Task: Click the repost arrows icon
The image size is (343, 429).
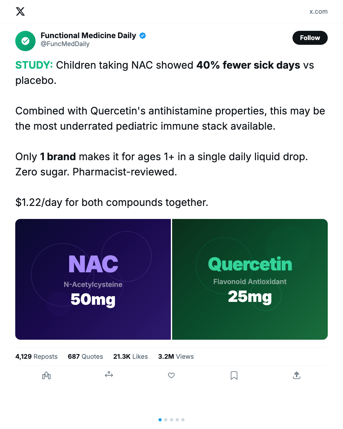Action: [x=109, y=375]
